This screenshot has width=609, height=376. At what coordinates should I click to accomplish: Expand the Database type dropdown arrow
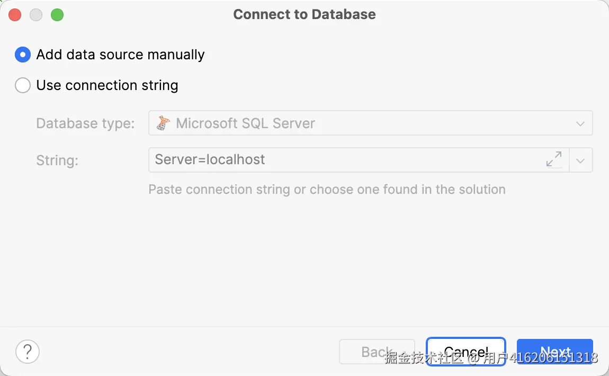tap(580, 123)
